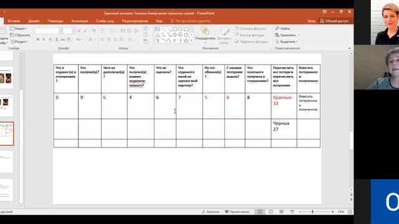Decrease the font size with the smaller A icon
The image size is (399, 224).
(85, 30)
